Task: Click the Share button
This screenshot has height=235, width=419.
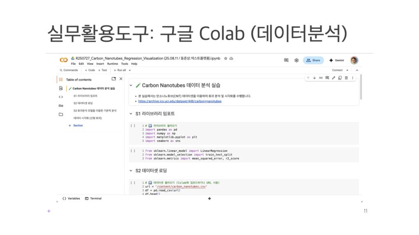Action: pos(313,60)
